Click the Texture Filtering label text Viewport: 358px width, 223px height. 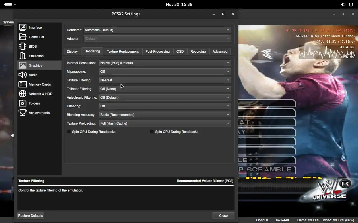coord(79,80)
